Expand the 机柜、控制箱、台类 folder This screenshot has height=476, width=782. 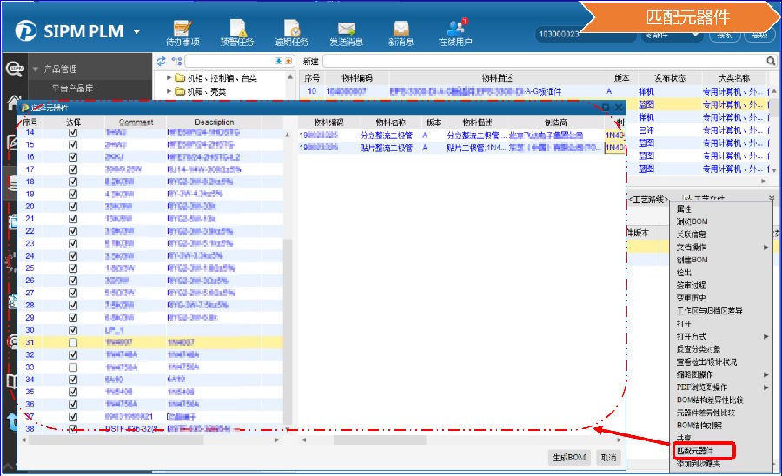click(x=169, y=78)
